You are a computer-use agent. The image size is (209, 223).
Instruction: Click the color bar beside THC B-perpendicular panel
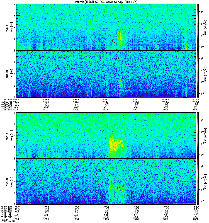click(198, 135)
